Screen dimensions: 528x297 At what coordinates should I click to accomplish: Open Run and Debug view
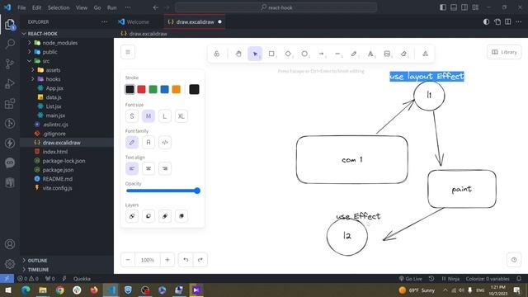[x=10, y=83]
